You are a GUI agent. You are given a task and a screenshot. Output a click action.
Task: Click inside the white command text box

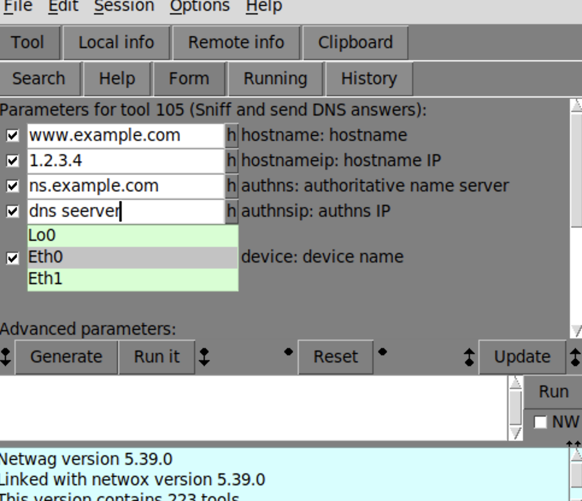[254, 408]
